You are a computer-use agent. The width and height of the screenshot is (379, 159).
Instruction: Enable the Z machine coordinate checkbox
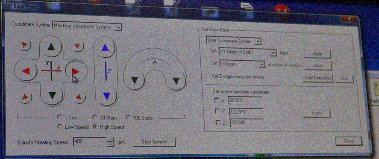coord(218,123)
